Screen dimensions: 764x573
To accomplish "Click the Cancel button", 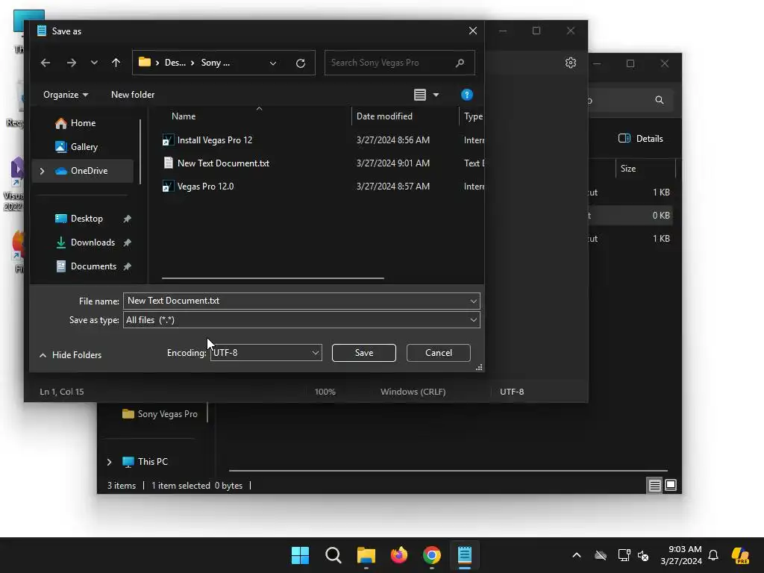I will click(x=439, y=353).
